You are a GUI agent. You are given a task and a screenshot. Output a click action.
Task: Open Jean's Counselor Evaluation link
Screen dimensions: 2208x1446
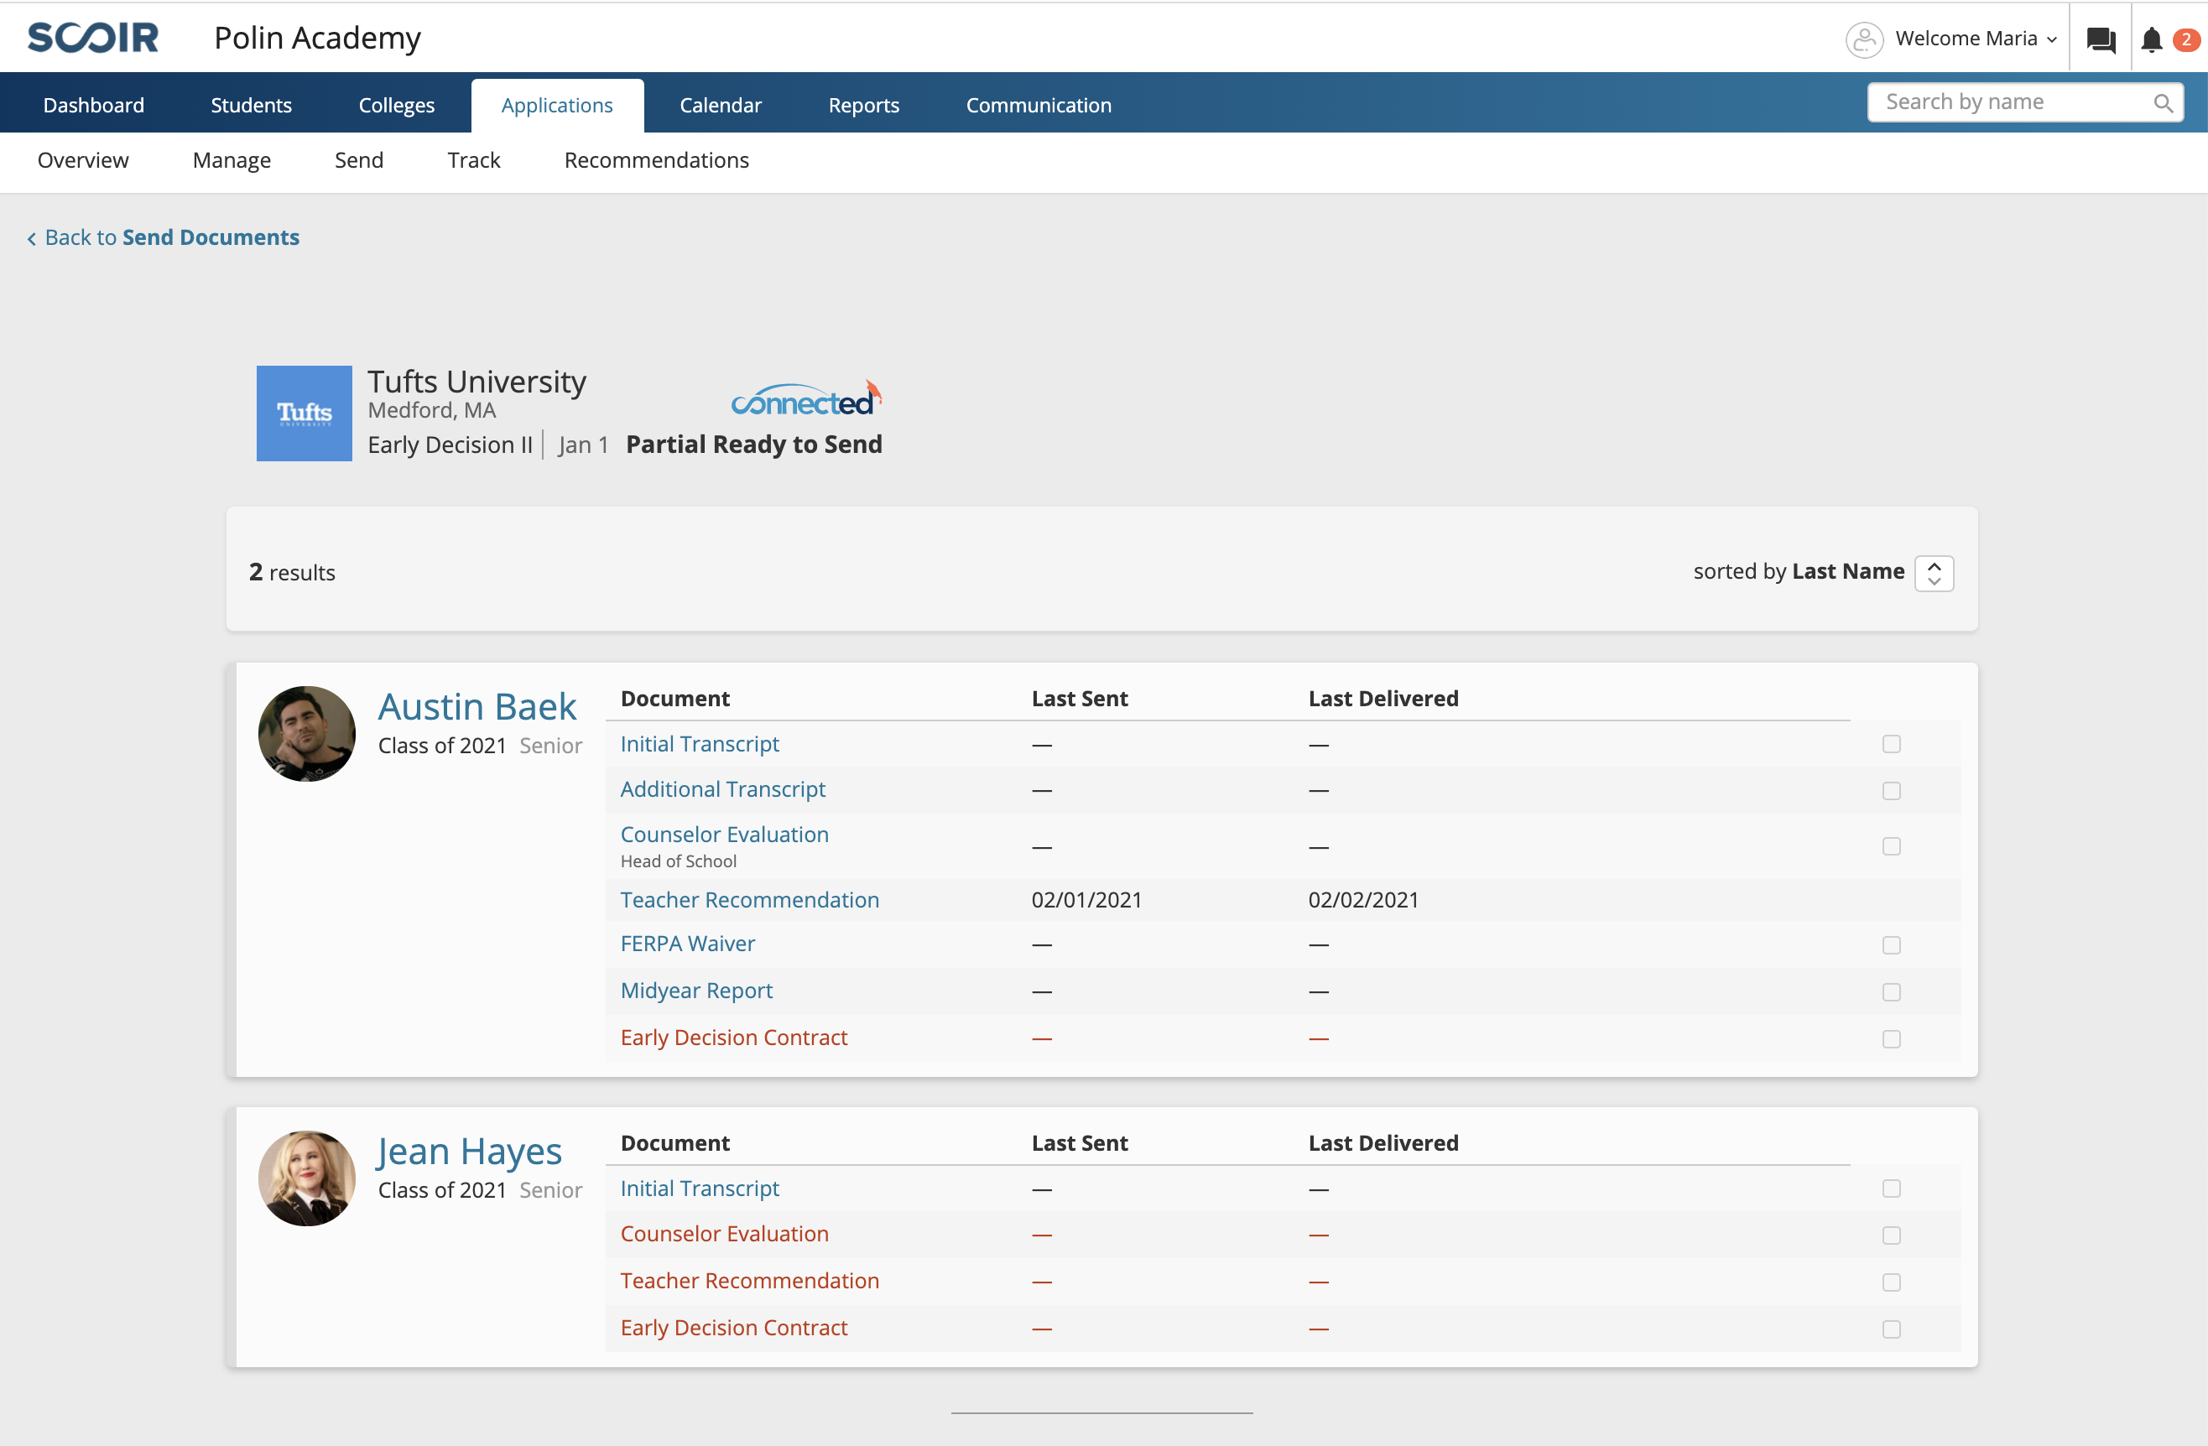725,1234
